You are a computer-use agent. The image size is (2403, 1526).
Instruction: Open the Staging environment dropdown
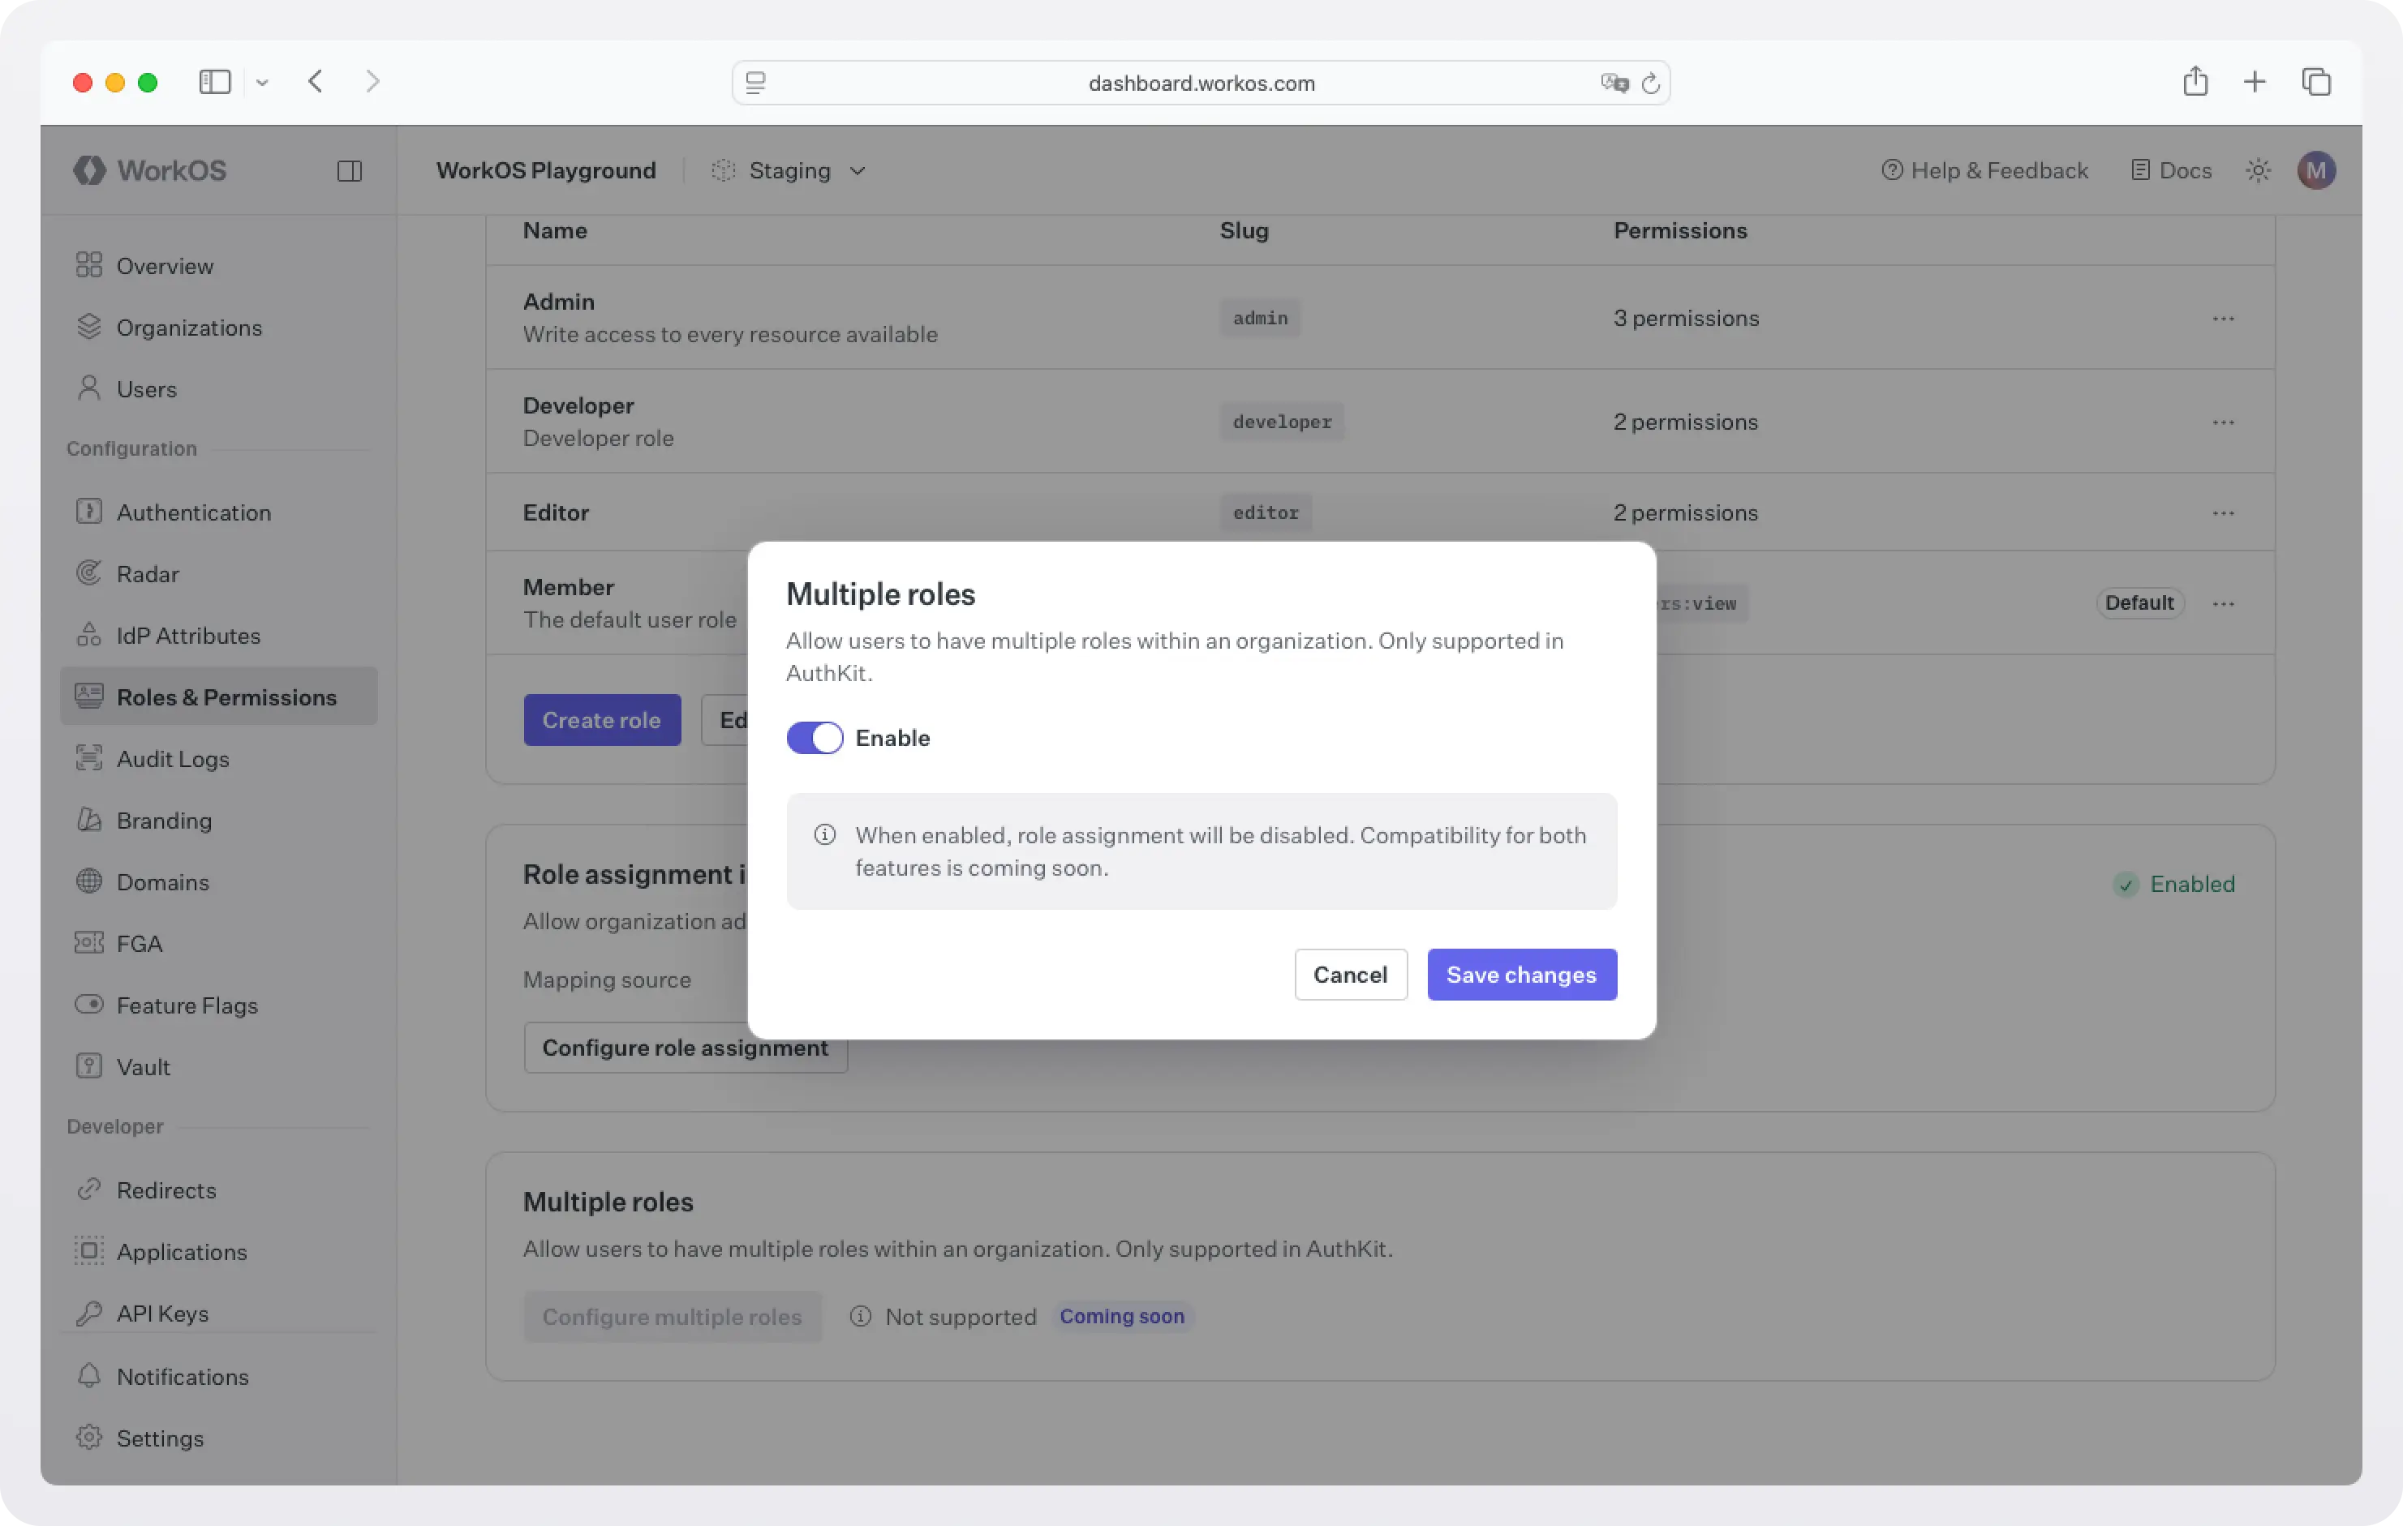(x=789, y=170)
